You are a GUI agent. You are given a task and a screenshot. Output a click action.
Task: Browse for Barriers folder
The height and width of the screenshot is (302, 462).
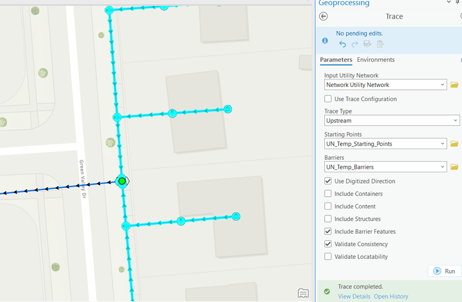click(x=454, y=167)
